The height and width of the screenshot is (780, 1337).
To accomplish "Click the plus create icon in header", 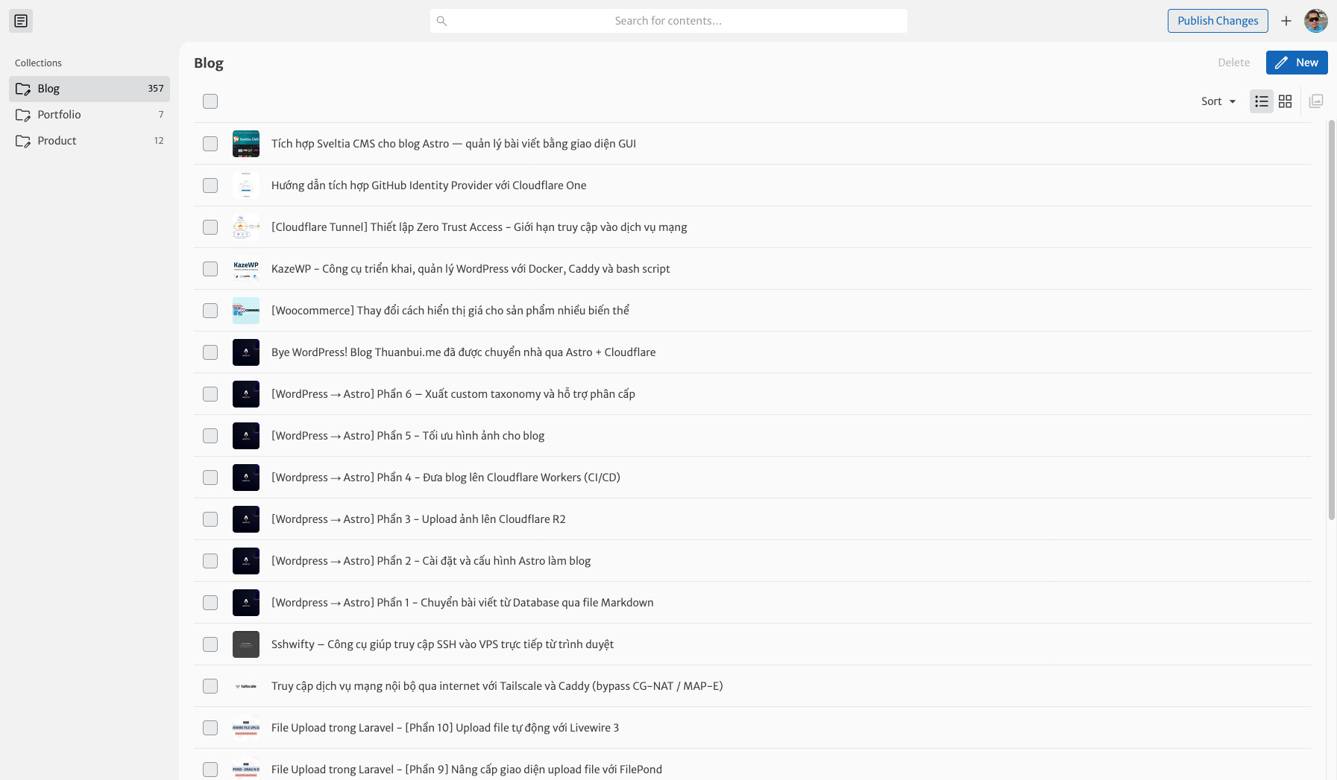I will 1286,21.
